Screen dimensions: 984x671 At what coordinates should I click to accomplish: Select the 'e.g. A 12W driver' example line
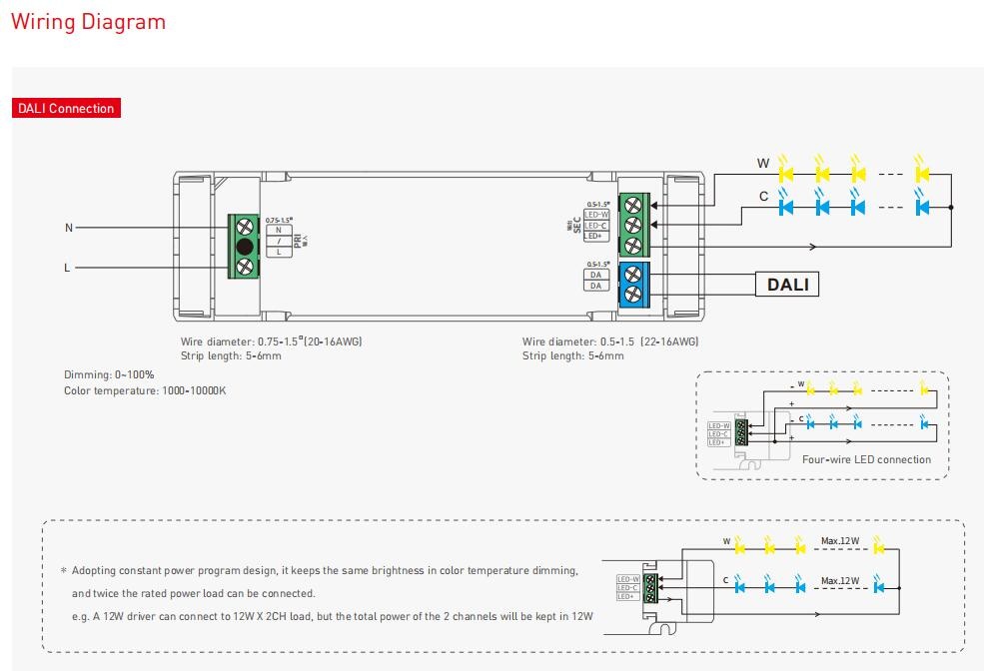[x=333, y=616]
